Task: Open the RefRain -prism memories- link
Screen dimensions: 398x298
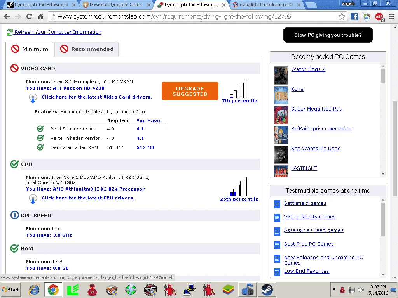Action: 322,128
